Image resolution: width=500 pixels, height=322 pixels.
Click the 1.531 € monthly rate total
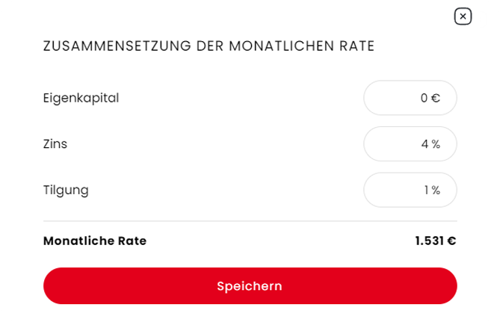[x=436, y=241]
